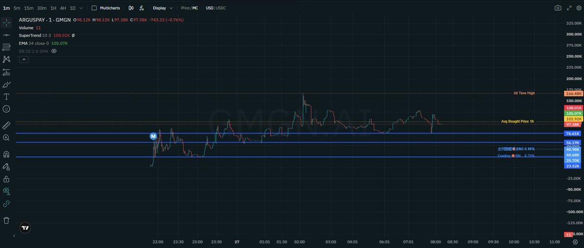Select the Text annotation tool

click(6, 96)
